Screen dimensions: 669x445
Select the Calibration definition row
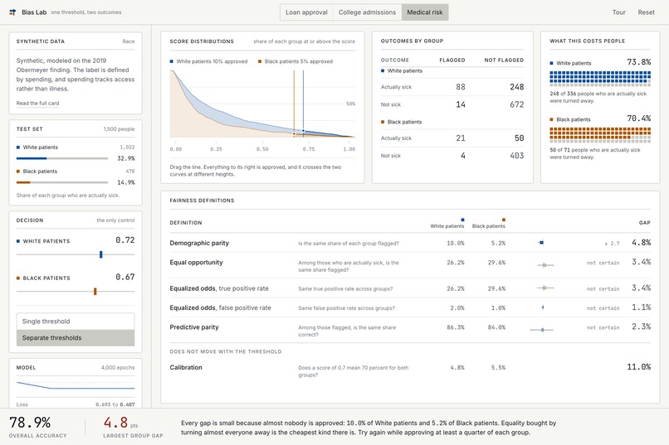coord(410,370)
